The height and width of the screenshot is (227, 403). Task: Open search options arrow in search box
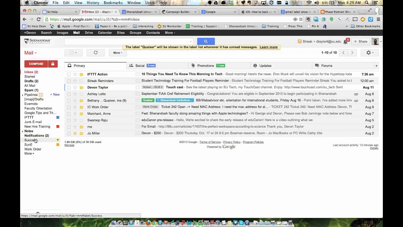(x=191, y=42)
